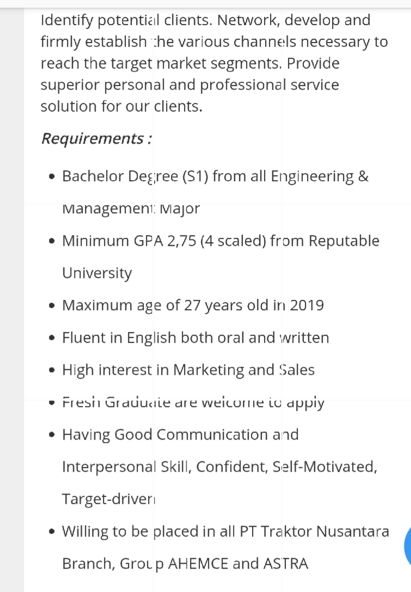Click the 'Fresh Graduate are welcome' line
Screen dimensions: 411x592
tap(193, 403)
